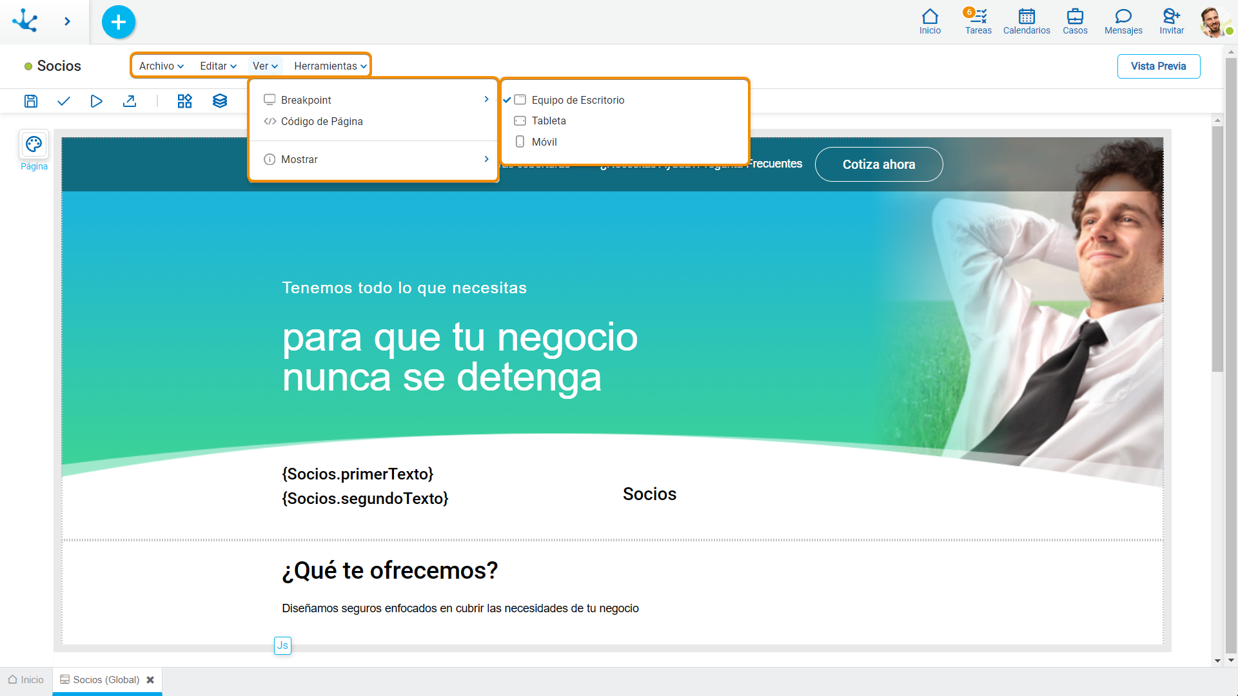Open Mensajes chat icon
This screenshot has height=696, width=1238.
point(1123,21)
